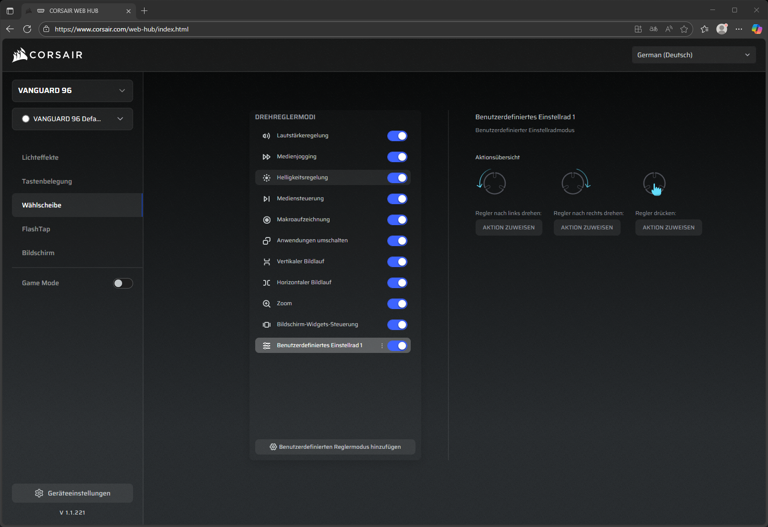The image size is (768, 527).
Task: Open Geräteeinstellungen at the bottom
Action: point(73,493)
